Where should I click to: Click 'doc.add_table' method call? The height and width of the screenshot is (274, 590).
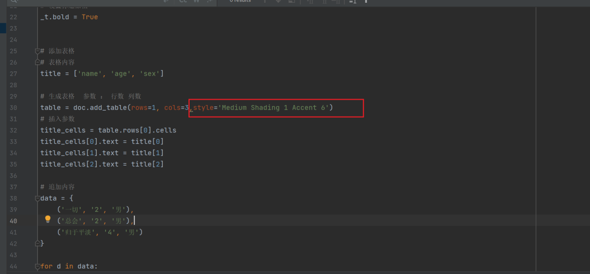(100, 108)
